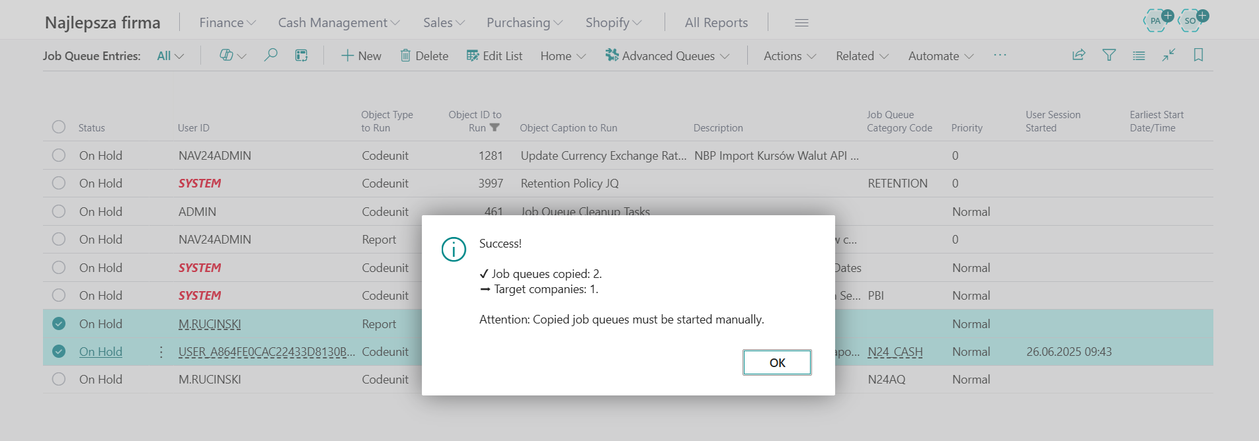The image size is (1259, 441).
Task: Click the underlined M.RUCINSKI user ID
Action: 210,324
